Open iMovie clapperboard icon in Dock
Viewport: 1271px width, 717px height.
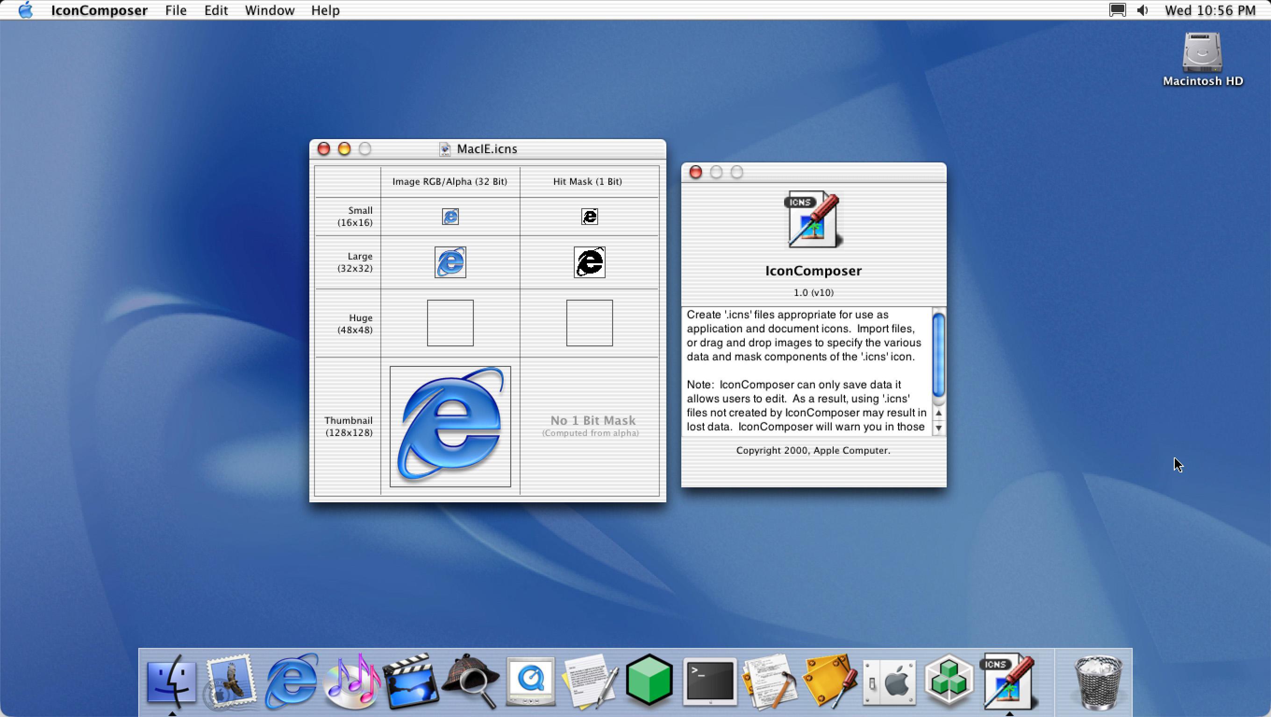411,682
